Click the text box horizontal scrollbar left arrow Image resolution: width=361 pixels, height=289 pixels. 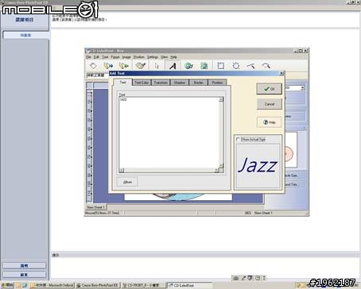click(x=122, y=170)
